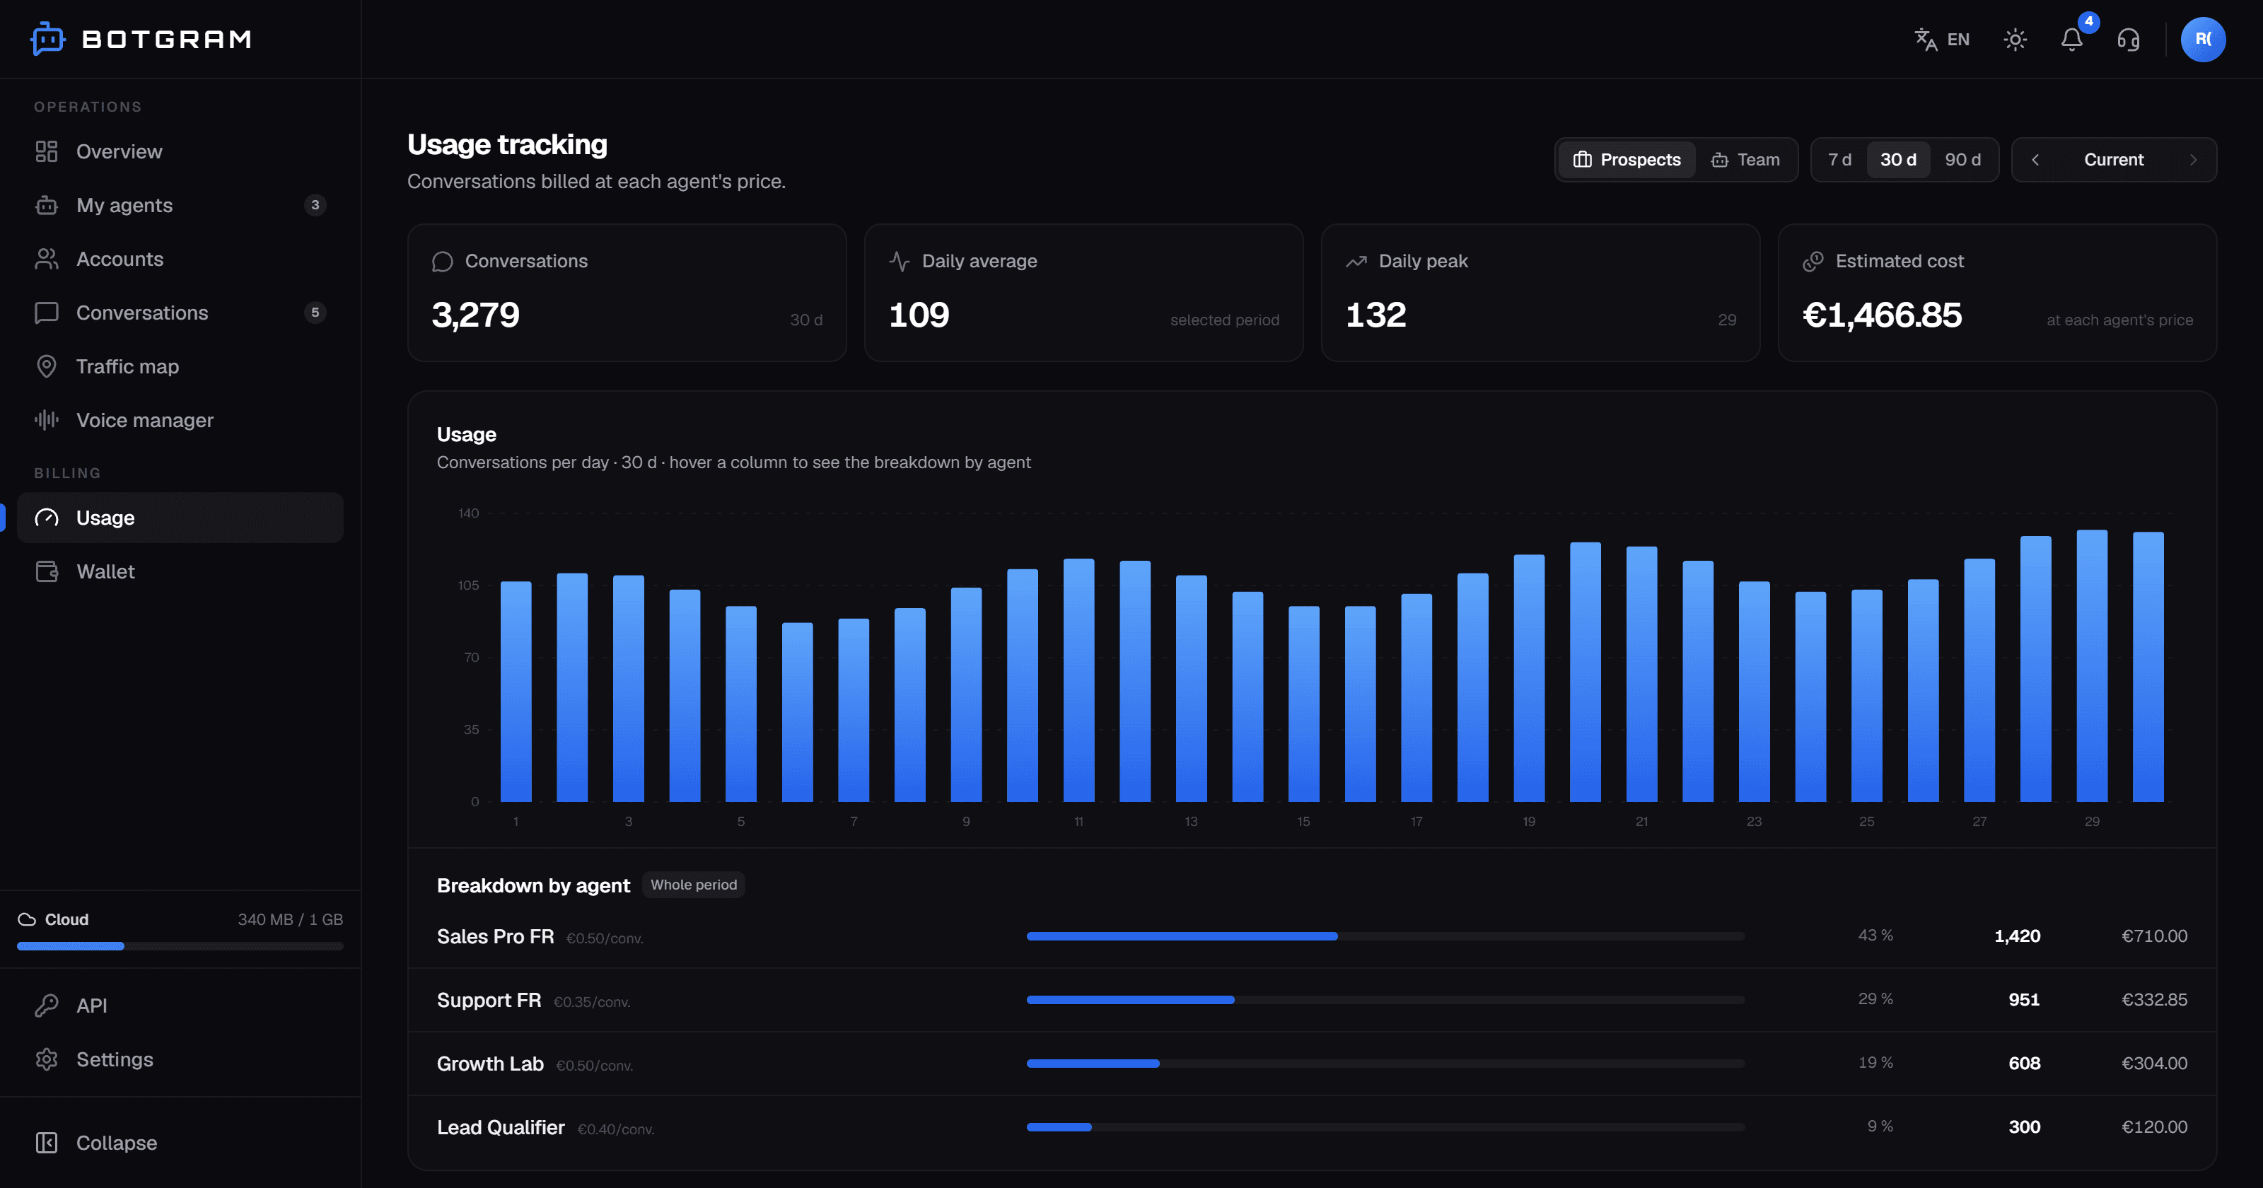
Task: Click the My agents robot icon
Action: 47,205
